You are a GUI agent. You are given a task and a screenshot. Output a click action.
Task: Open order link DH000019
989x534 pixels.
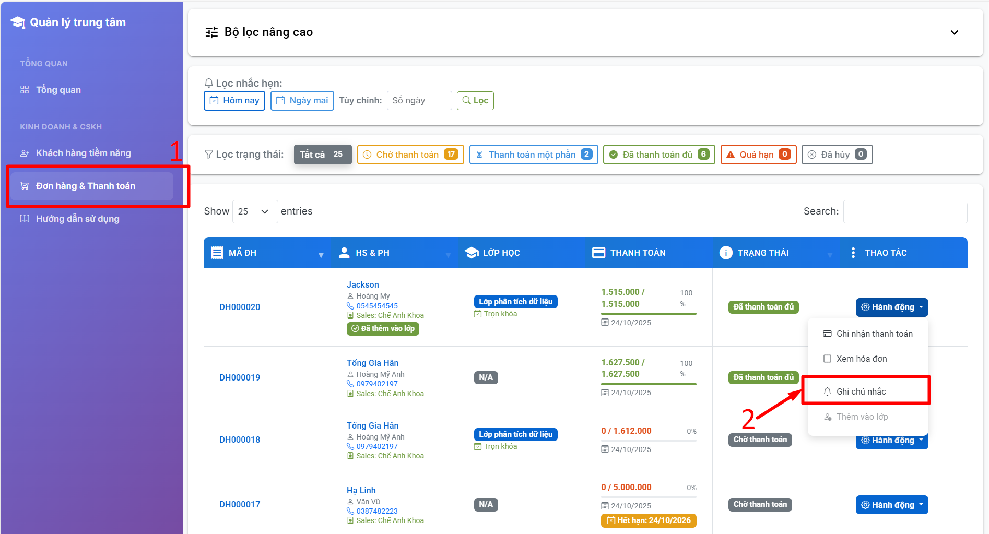240,377
